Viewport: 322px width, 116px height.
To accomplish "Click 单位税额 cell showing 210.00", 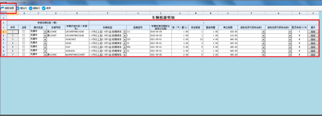I will pos(228,35).
